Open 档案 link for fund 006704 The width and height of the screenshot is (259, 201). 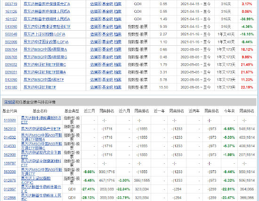coord(118,50)
